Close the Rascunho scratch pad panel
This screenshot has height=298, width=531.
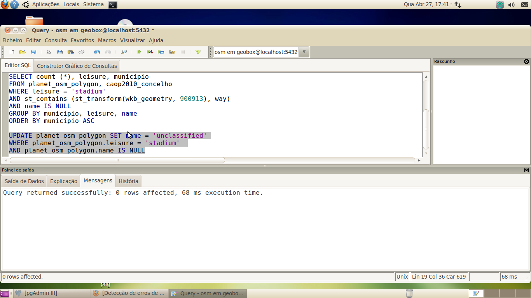coord(526,62)
